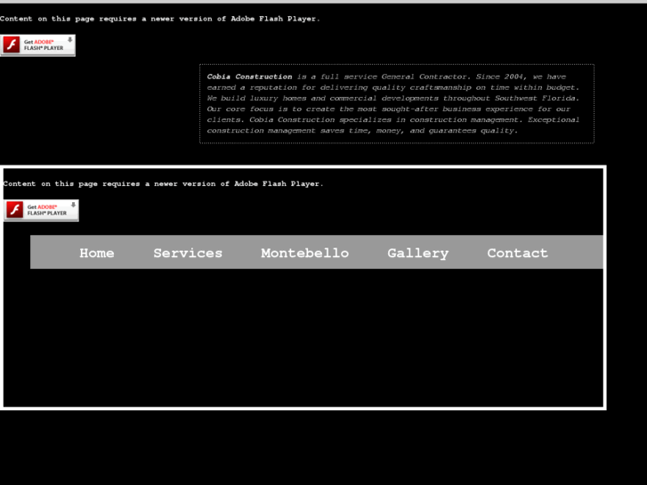Click the line 'Our core focus is to create'
Image resolution: width=647 pixels, height=485 pixels.
pos(388,109)
